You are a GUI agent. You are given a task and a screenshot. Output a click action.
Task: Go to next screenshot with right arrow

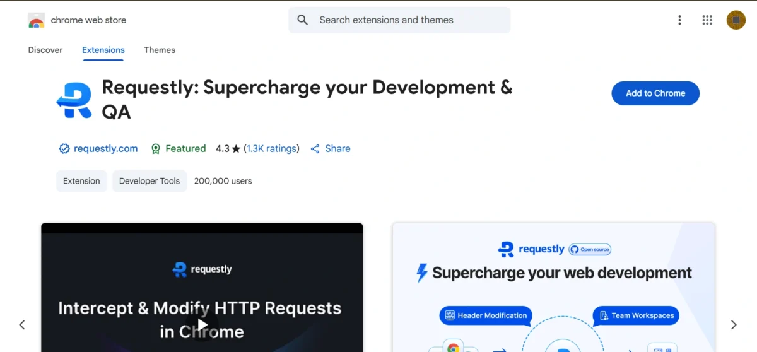click(x=734, y=325)
